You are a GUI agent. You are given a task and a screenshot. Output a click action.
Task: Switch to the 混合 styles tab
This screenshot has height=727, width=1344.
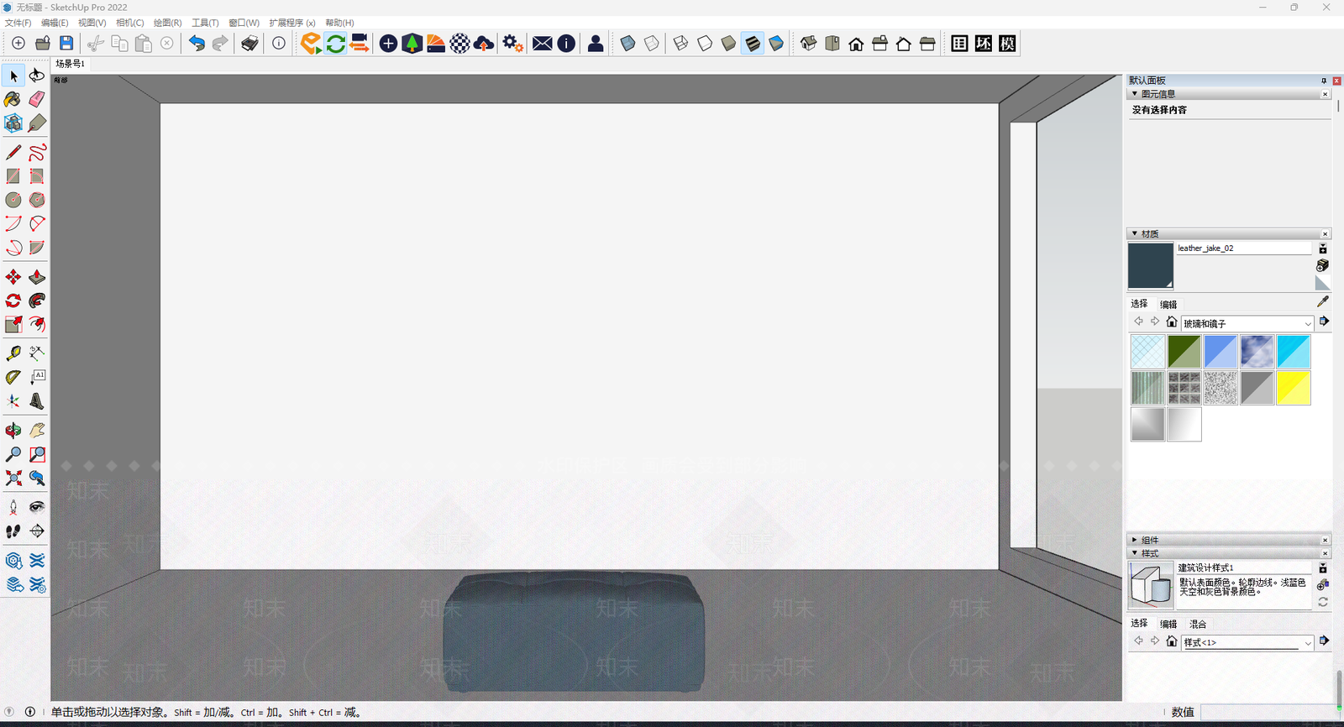(1197, 624)
